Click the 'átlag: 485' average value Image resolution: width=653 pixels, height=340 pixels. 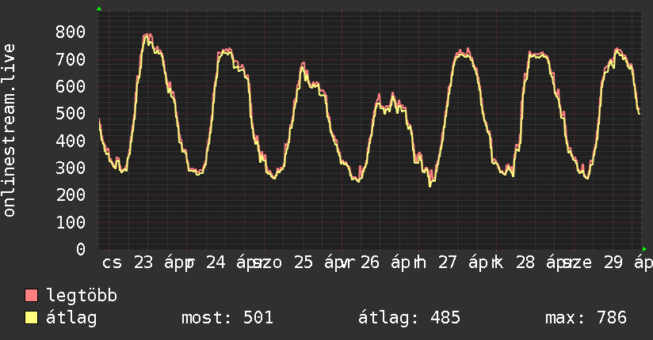click(x=409, y=318)
